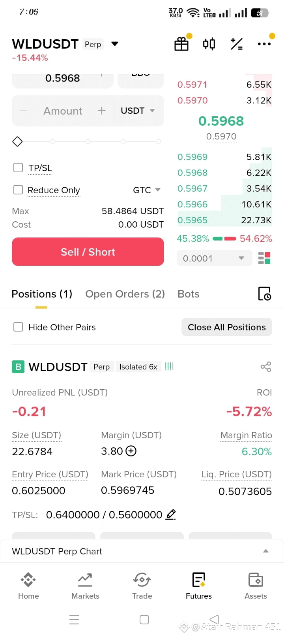284x637 pixels.
Task: Edit TP/SL with pencil icon
Action: pos(170,514)
